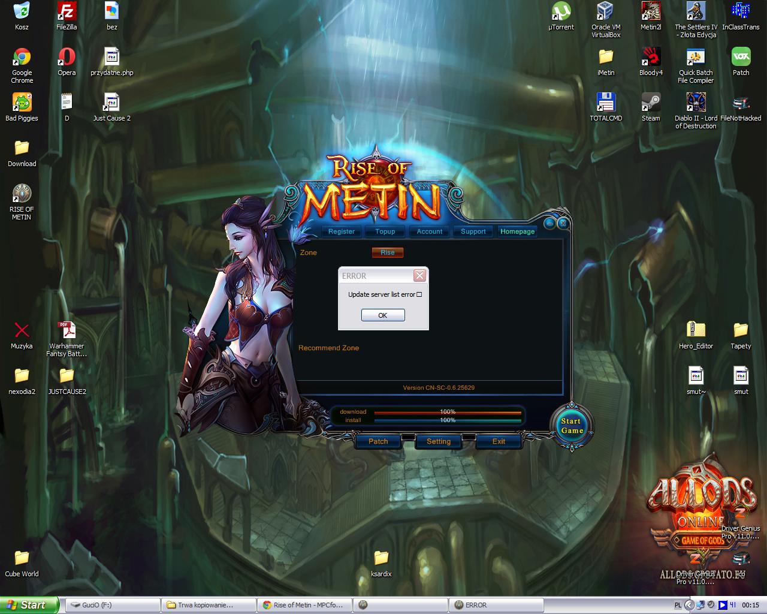Switch to ERROR taskbar item
This screenshot has height=614, width=767.
pyautogui.click(x=496, y=605)
